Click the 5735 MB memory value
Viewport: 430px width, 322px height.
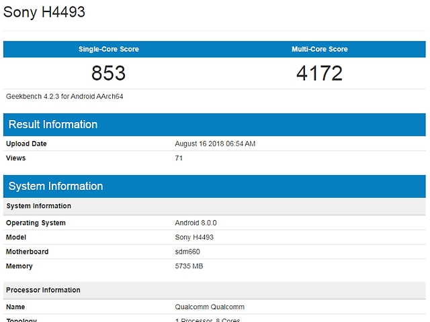(189, 266)
